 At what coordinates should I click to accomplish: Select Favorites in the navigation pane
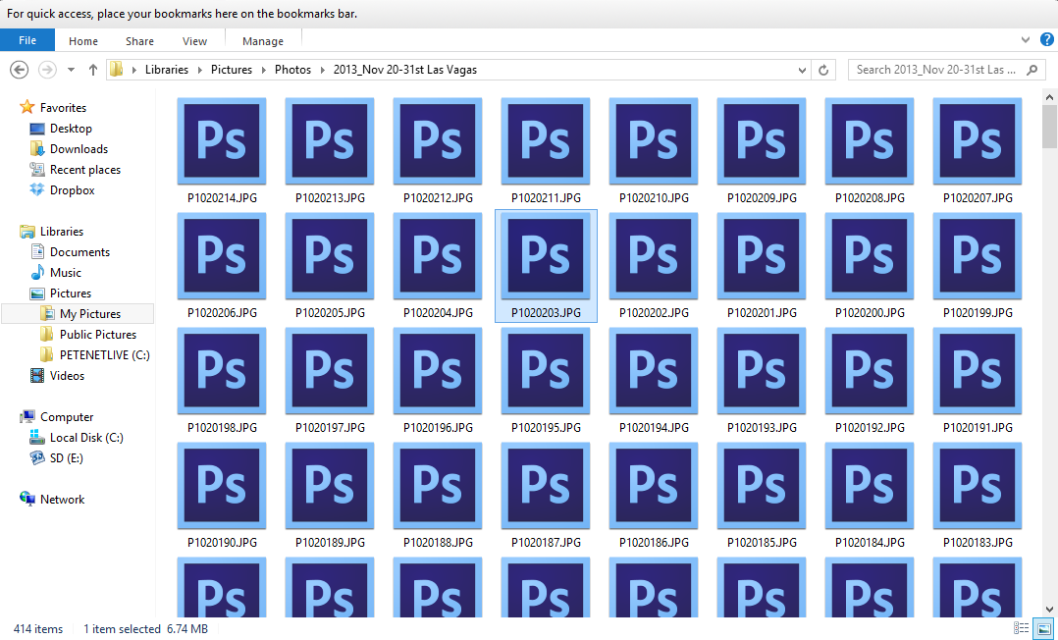pos(63,107)
